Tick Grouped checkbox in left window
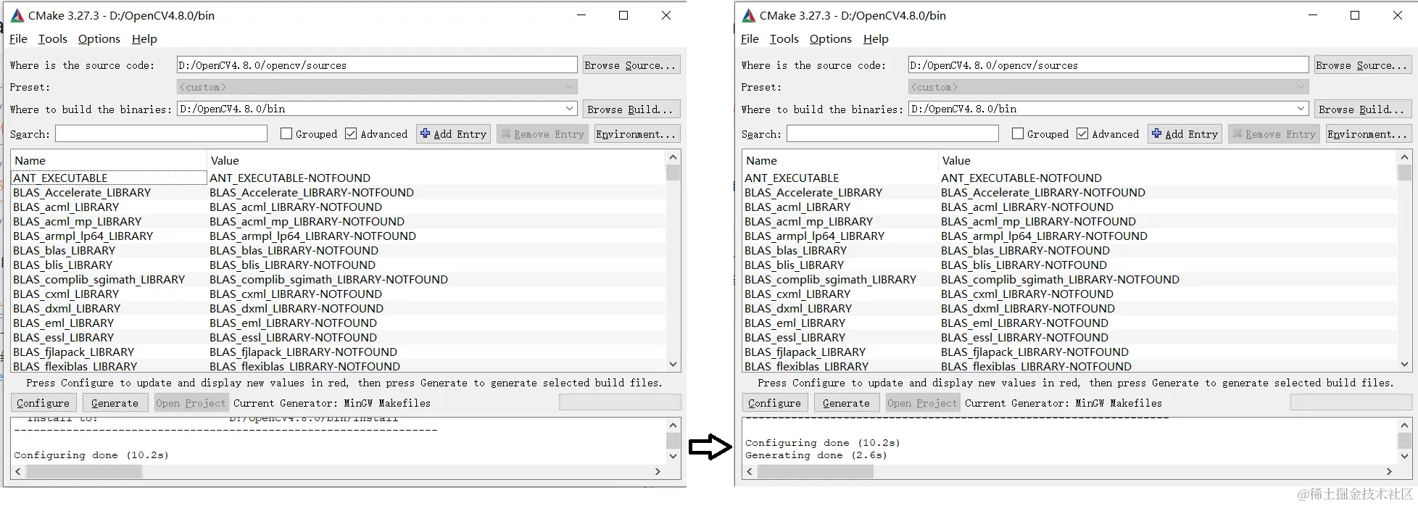This screenshot has width=1418, height=506. coord(286,133)
